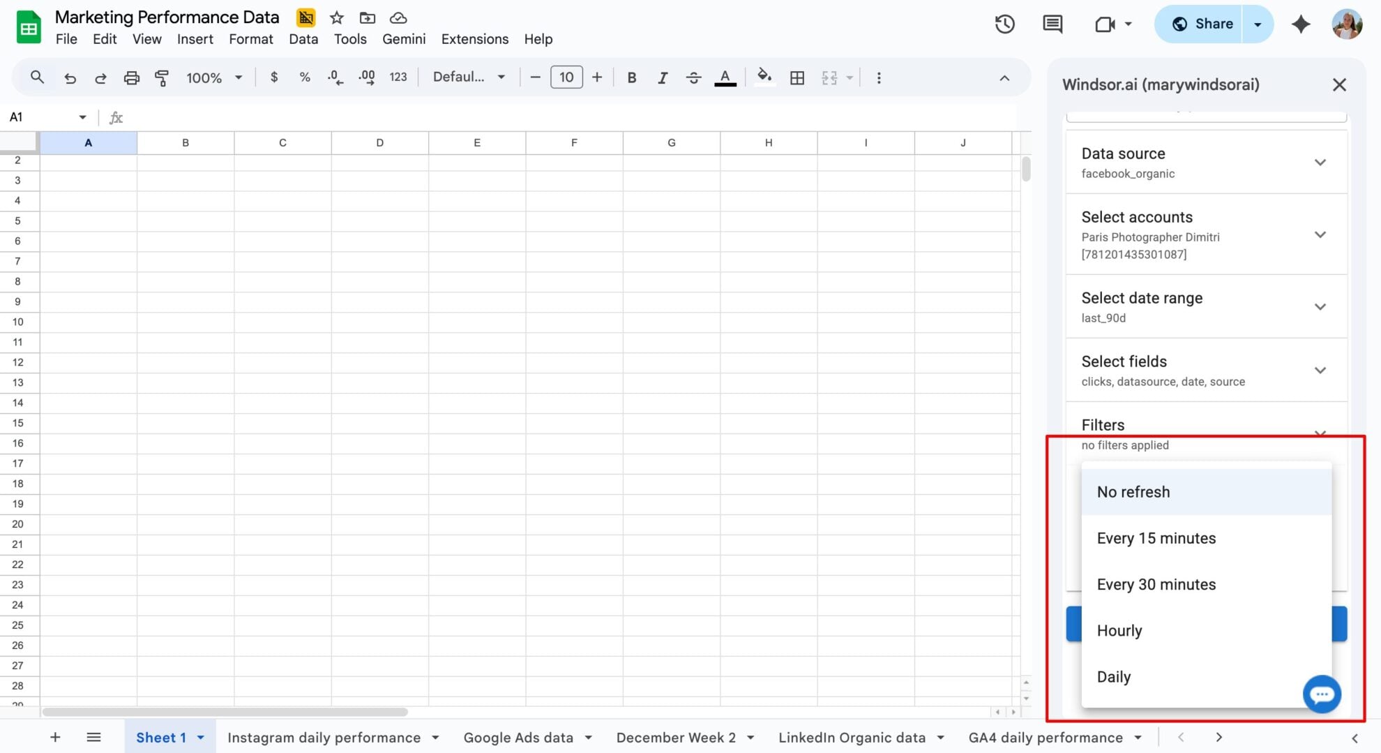The height and width of the screenshot is (753, 1381).
Task: Activate the paint format tool
Action: point(162,77)
